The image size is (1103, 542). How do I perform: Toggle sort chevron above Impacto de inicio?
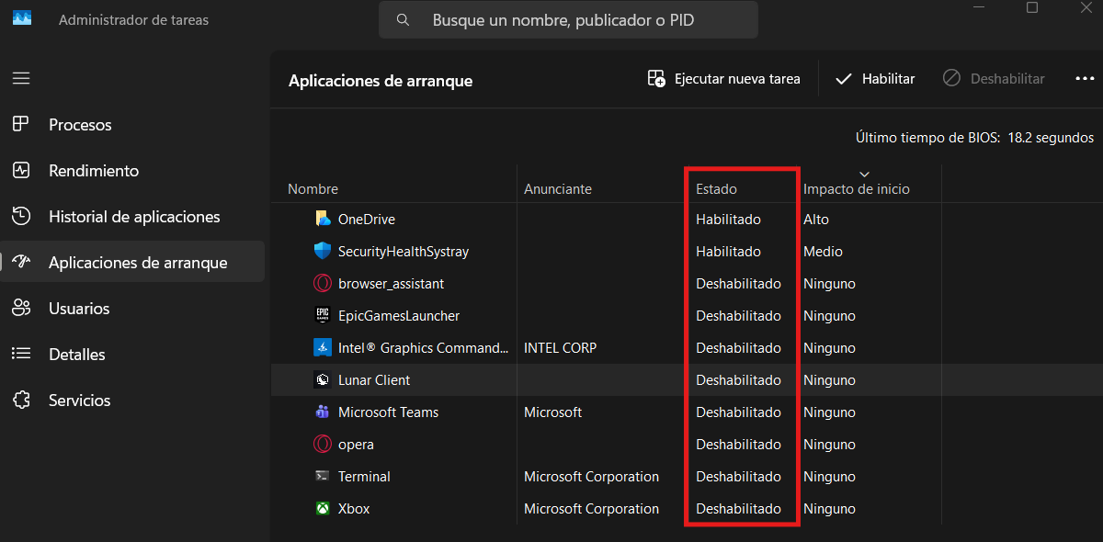(x=864, y=174)
